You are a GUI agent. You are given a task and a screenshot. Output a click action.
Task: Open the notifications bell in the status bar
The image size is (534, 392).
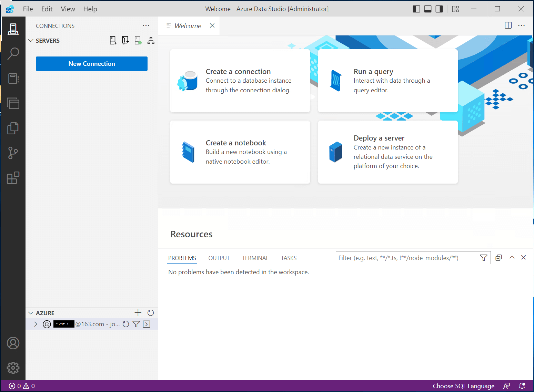pyautogui.click(x=522, y=386)
